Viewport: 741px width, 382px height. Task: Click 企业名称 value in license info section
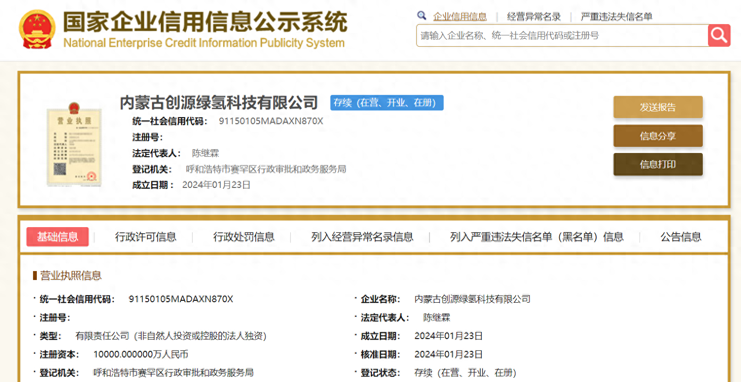pos(472,299)
